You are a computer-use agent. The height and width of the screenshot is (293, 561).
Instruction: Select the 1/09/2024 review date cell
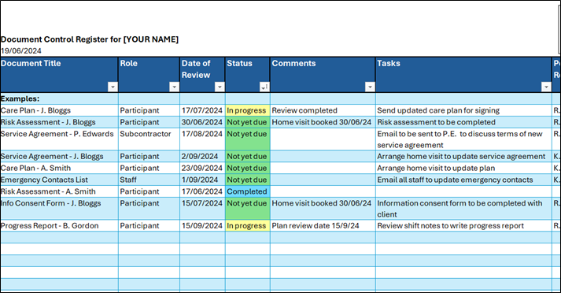click(x=202, y=180)
